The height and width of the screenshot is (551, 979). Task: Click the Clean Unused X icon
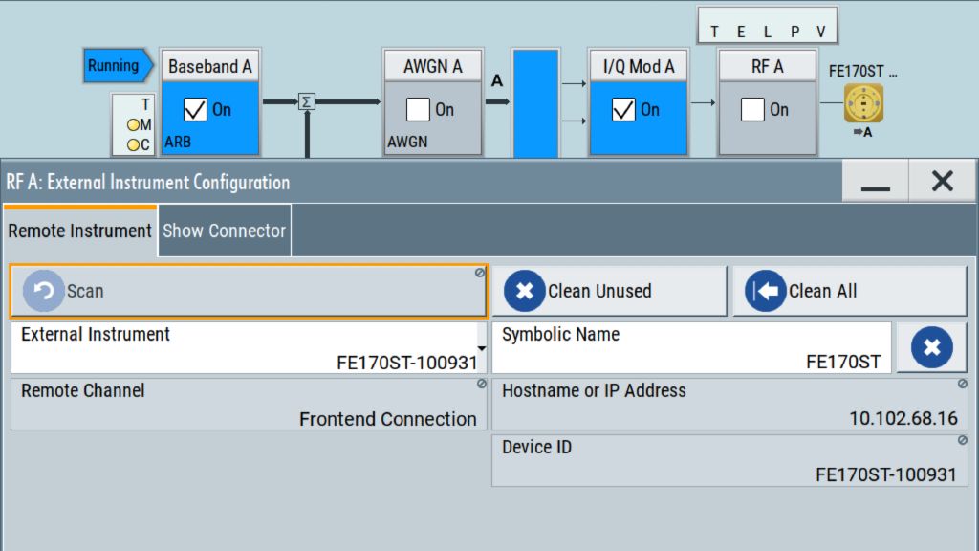(x=524, y=291)
